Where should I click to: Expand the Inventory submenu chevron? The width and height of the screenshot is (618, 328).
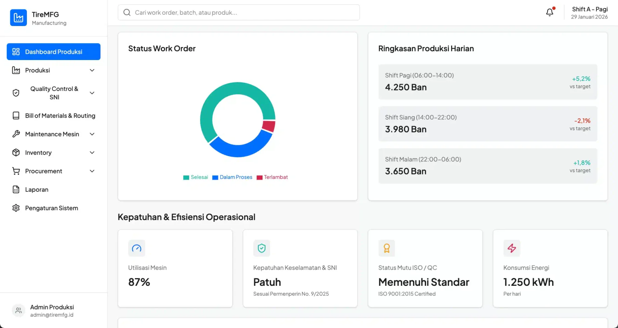tap(92, 153)
